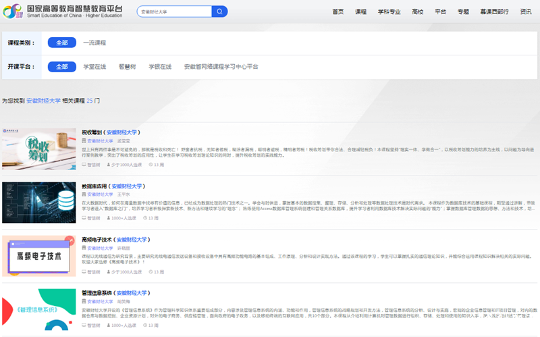The image size is (540, 337).
Task: Click the platform logo at top left
Action: [63, 11]
